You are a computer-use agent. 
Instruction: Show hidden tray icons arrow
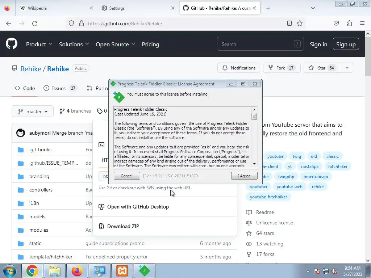(308, 271)
